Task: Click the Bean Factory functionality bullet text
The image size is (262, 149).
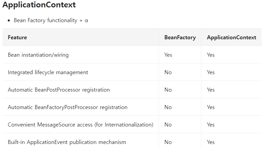Action: pyautogui.click(x=51, y=20)
